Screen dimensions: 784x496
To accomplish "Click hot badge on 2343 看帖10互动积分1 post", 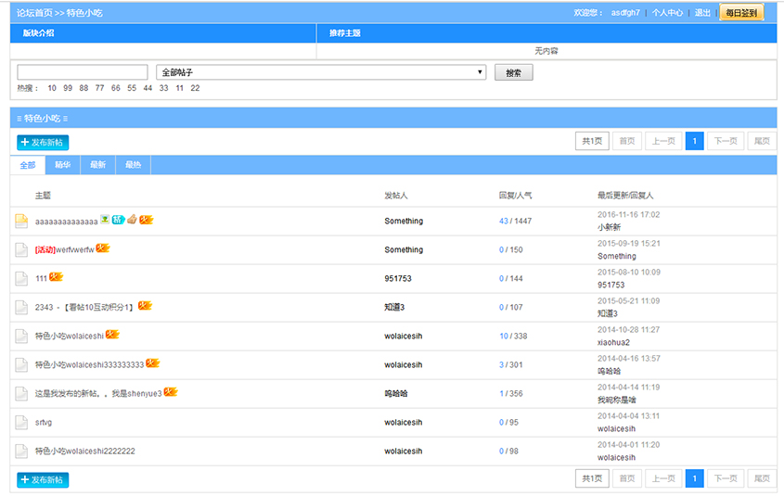I will click(145, 305).
